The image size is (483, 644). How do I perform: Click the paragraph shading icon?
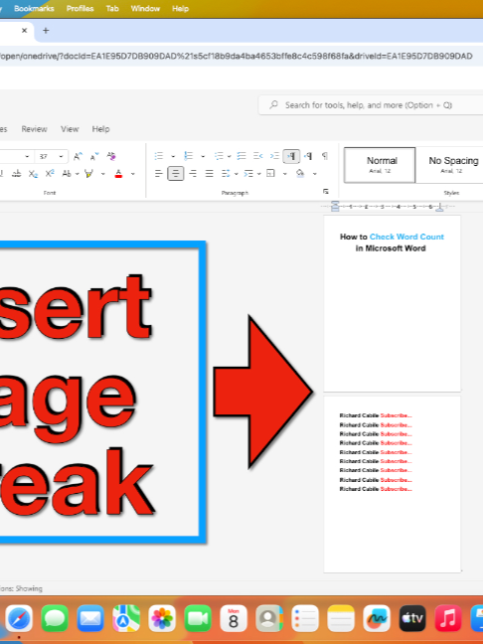pyautogui.click(x=301, y=174)
